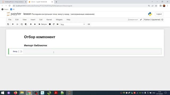Screen dimensions: 170x95
Task: Move selected cell down with down arrow
Action: coord(35,24)
